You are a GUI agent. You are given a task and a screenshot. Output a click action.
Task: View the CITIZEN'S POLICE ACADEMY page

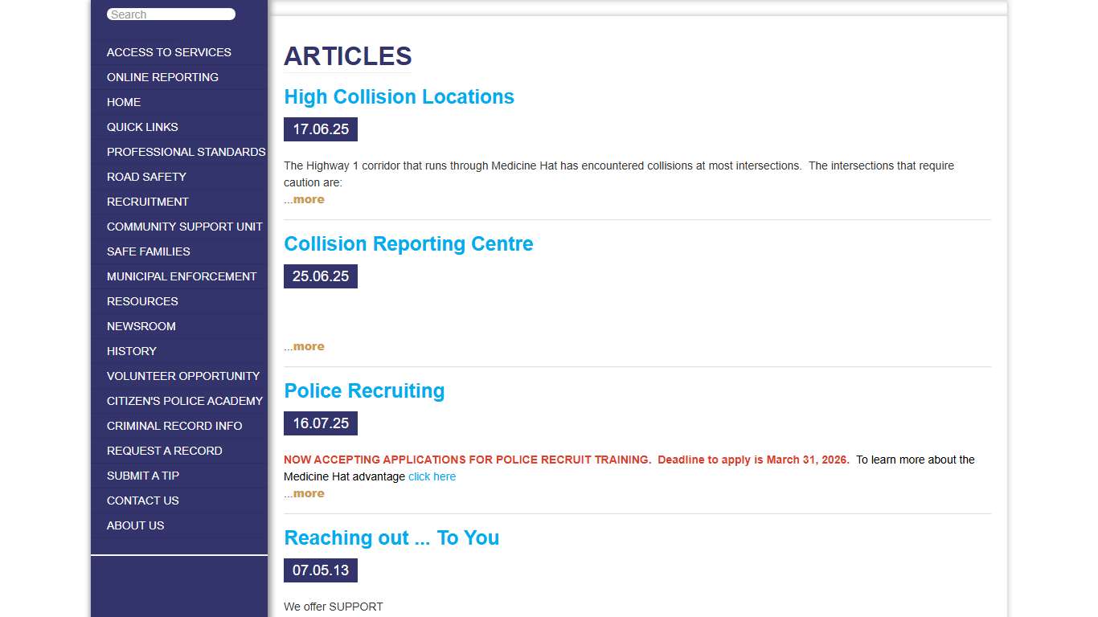tap(185, 401)
